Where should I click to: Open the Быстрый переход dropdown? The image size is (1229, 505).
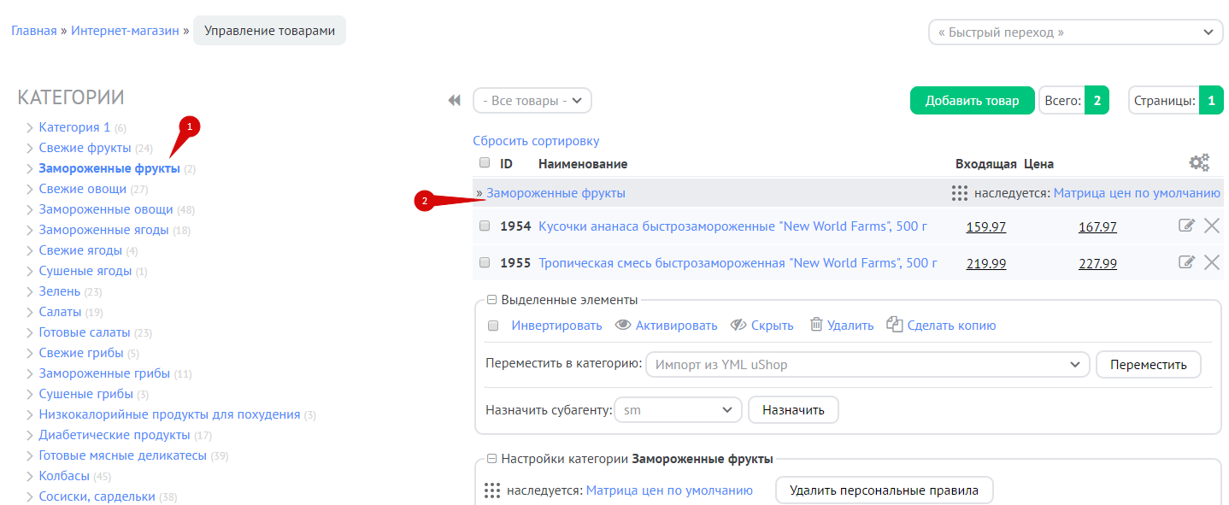[1076, 32]
